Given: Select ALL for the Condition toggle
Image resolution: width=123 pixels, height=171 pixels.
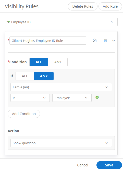Looking at the screenshot, I should point(39,62).
